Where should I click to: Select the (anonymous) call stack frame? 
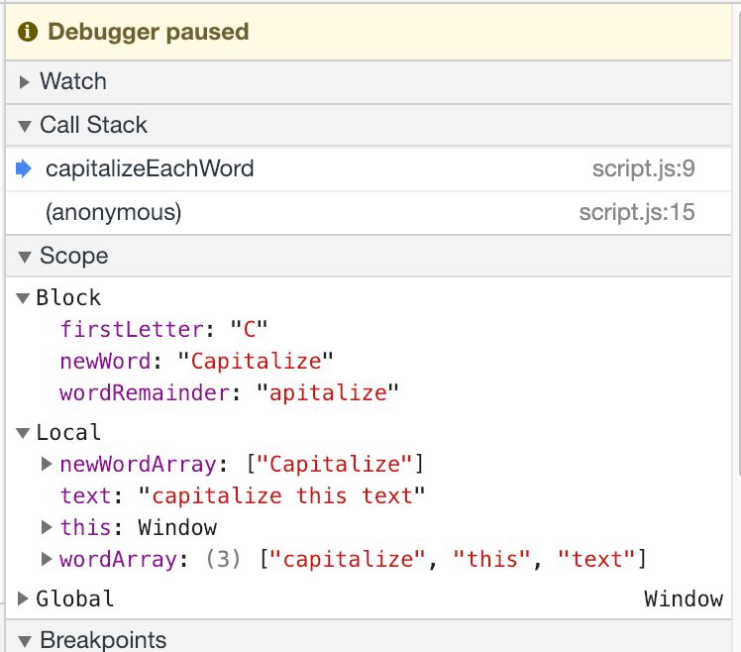pyautogui.click(x=369, y=212)
